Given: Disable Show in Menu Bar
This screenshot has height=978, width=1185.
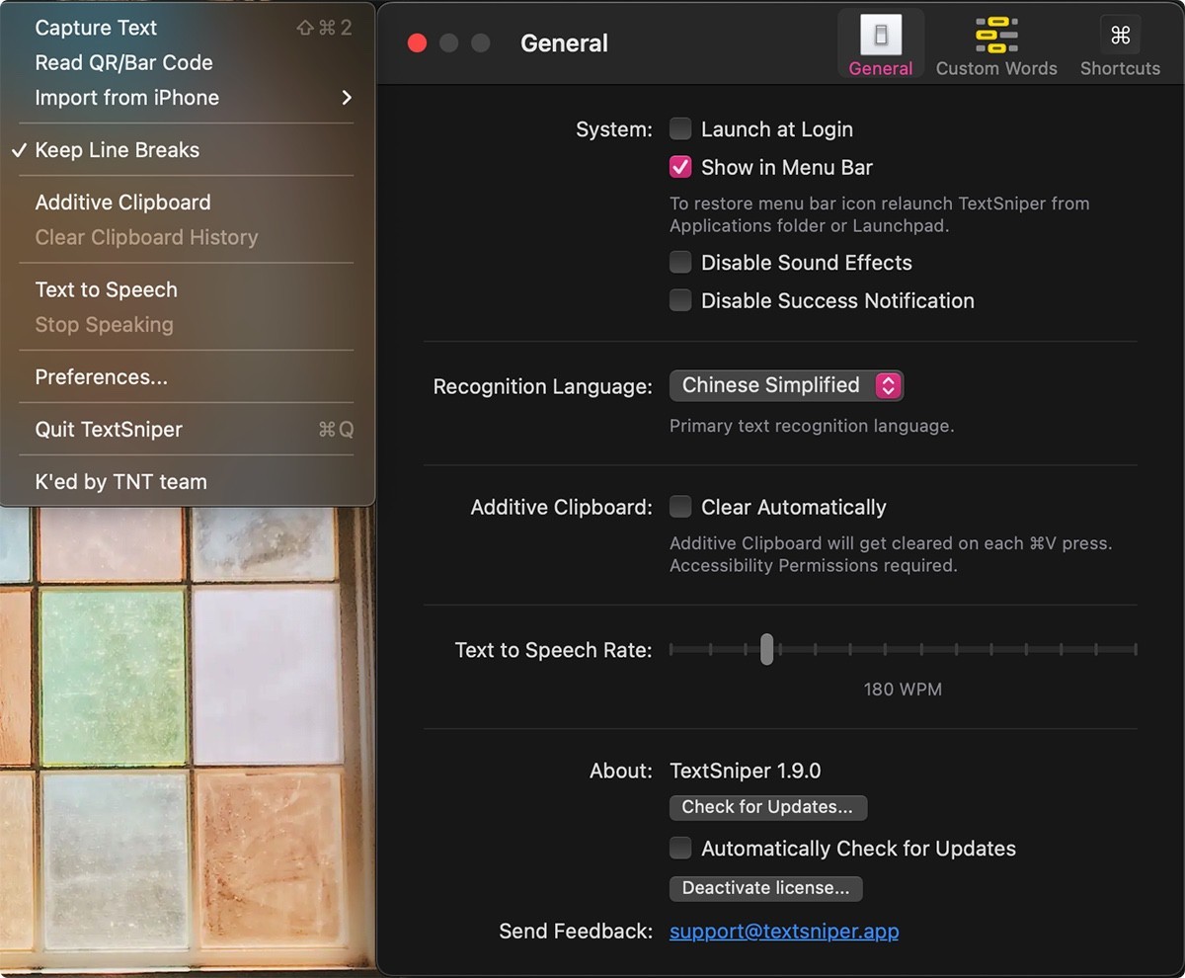Looking at the screenshot, I should [x=680, y=167].
